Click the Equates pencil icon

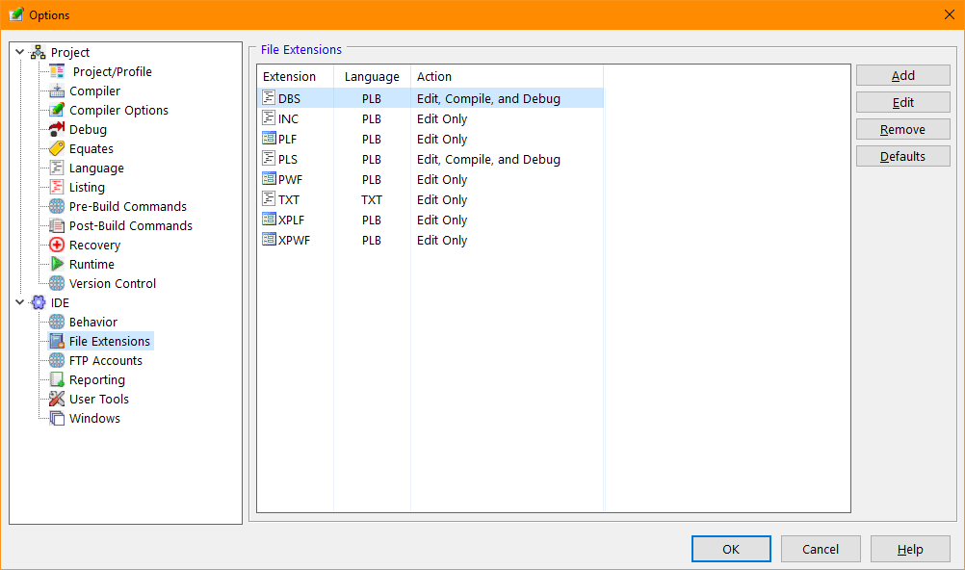pyautogui.click(x=55, y=148)
